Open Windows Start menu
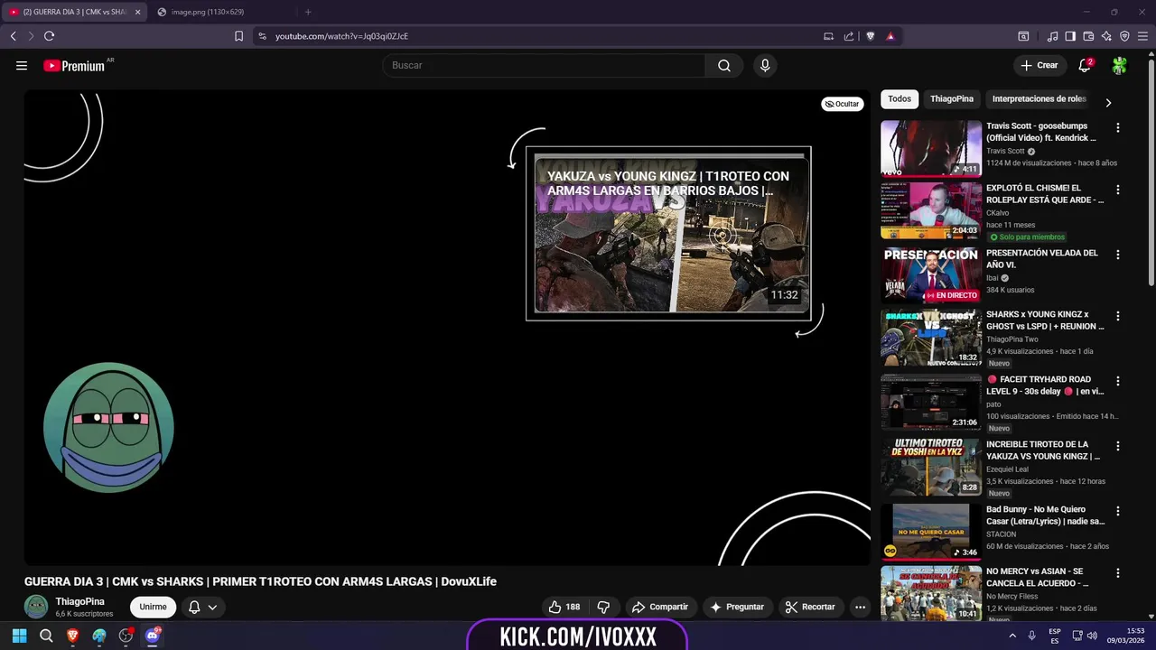Image resolution: width=1156 pixels, height=650 pixels. tap(19, 636)
